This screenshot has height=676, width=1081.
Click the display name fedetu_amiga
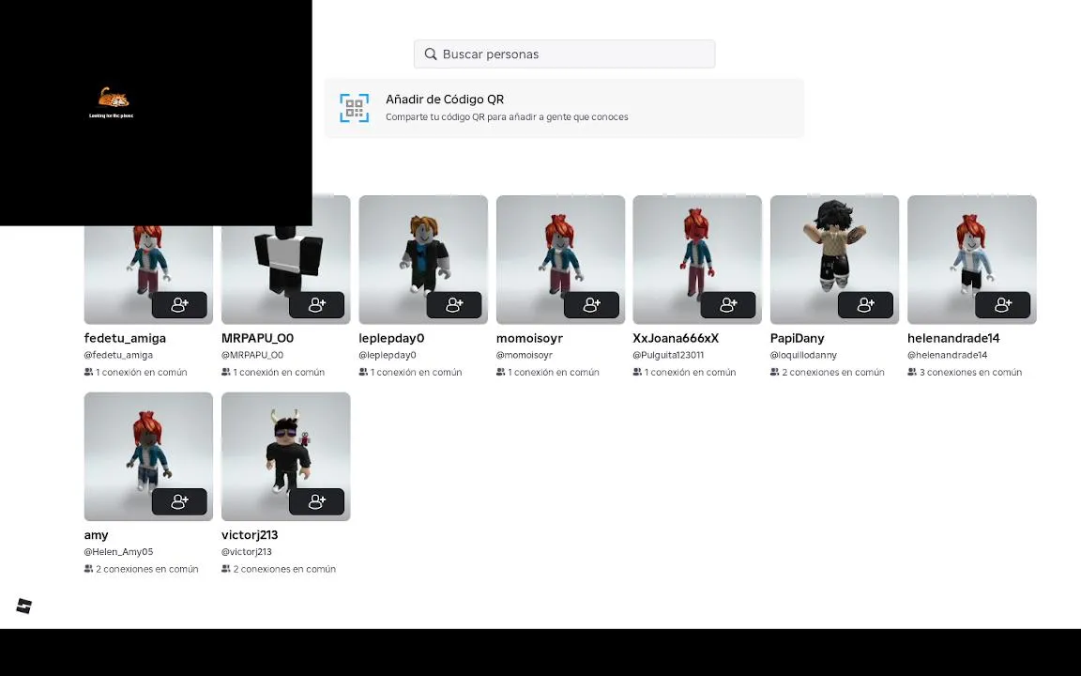pyautogui.click(x=125, y=338)
